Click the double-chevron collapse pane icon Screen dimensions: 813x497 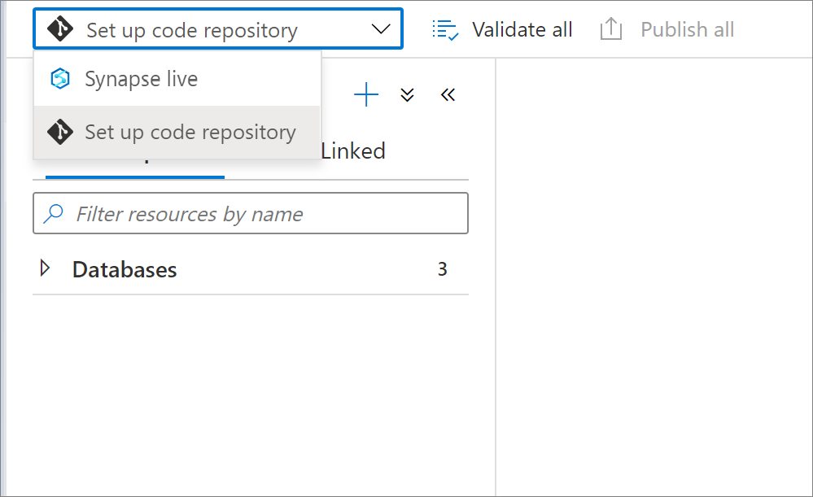[x=448, y=94]
